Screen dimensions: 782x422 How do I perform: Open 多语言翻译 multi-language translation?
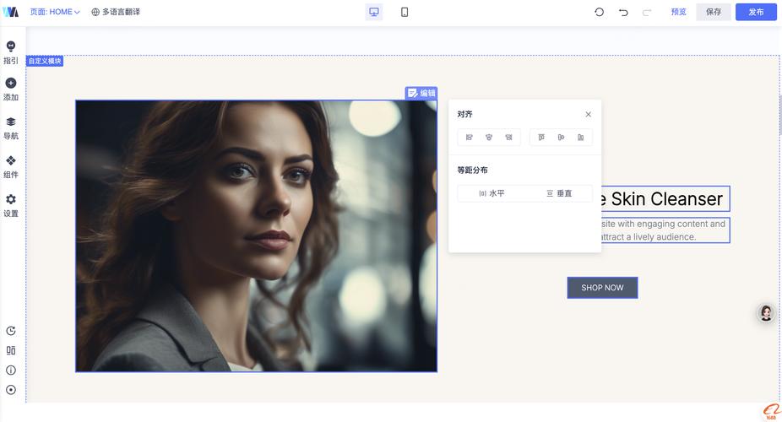click(x=116, y=12)
